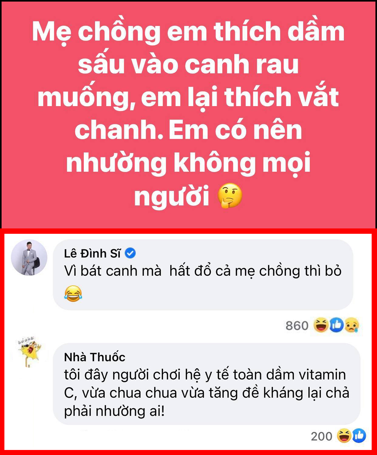Open the 200 reactions count

tap(321, 436)
